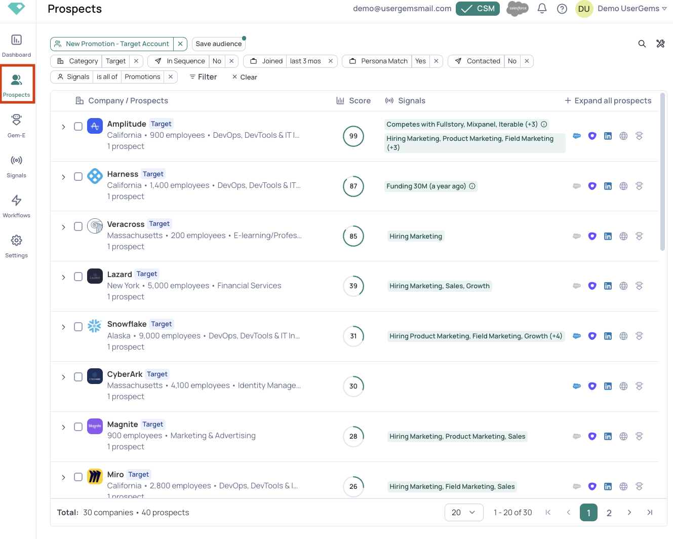Screen dimensions: 673x539
Task: Click the DU user avatar
Action: click(584, 9)
